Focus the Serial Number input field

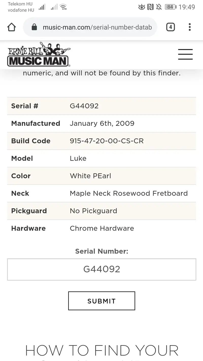point(101,269)
